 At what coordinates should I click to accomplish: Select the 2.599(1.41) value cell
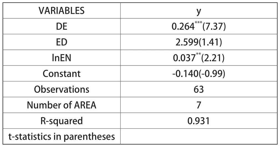199,42
